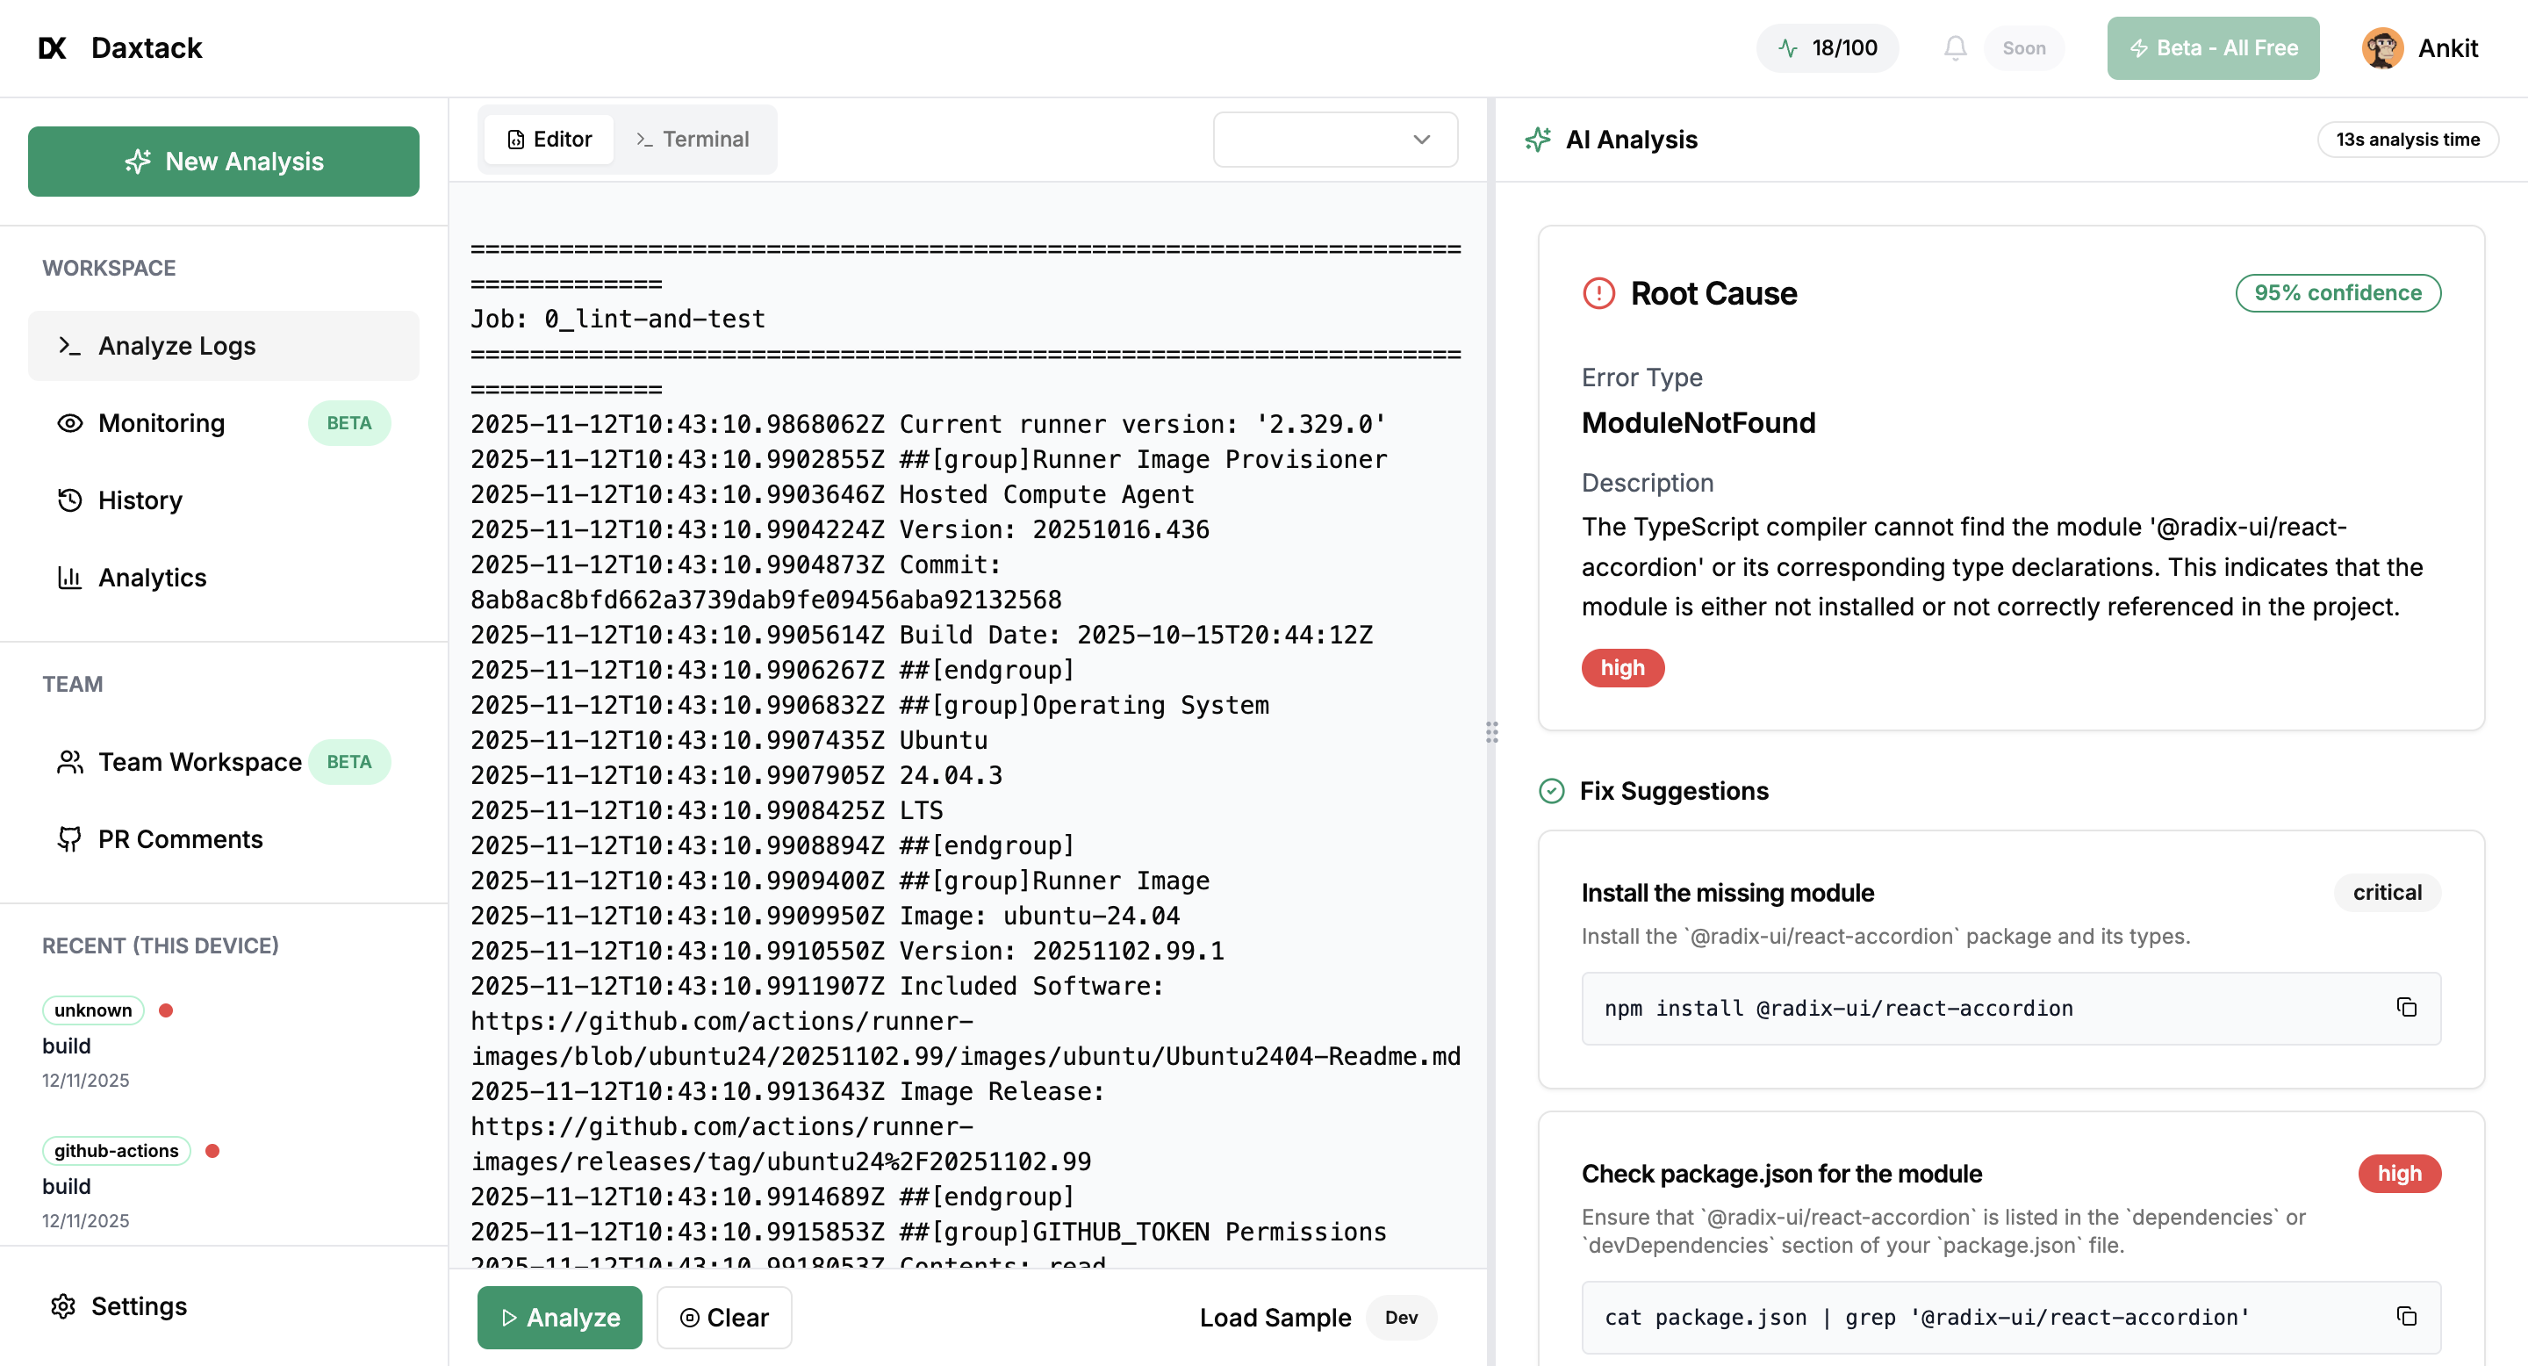This screenshot has width=2528, height=1366.
Task: Click the usage meter showing 18/100
Action: [x=1827, y=47]
